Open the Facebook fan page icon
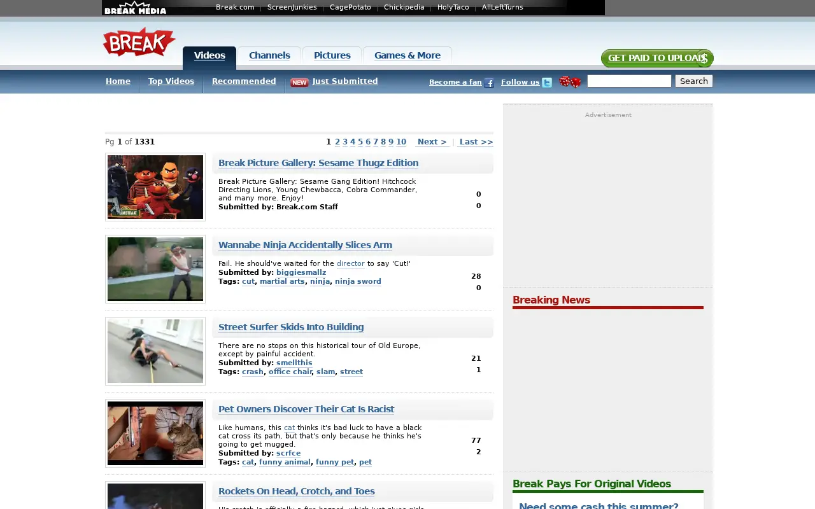Image resolution: width=815 pixels, height=509 pixels. point(489,83)
